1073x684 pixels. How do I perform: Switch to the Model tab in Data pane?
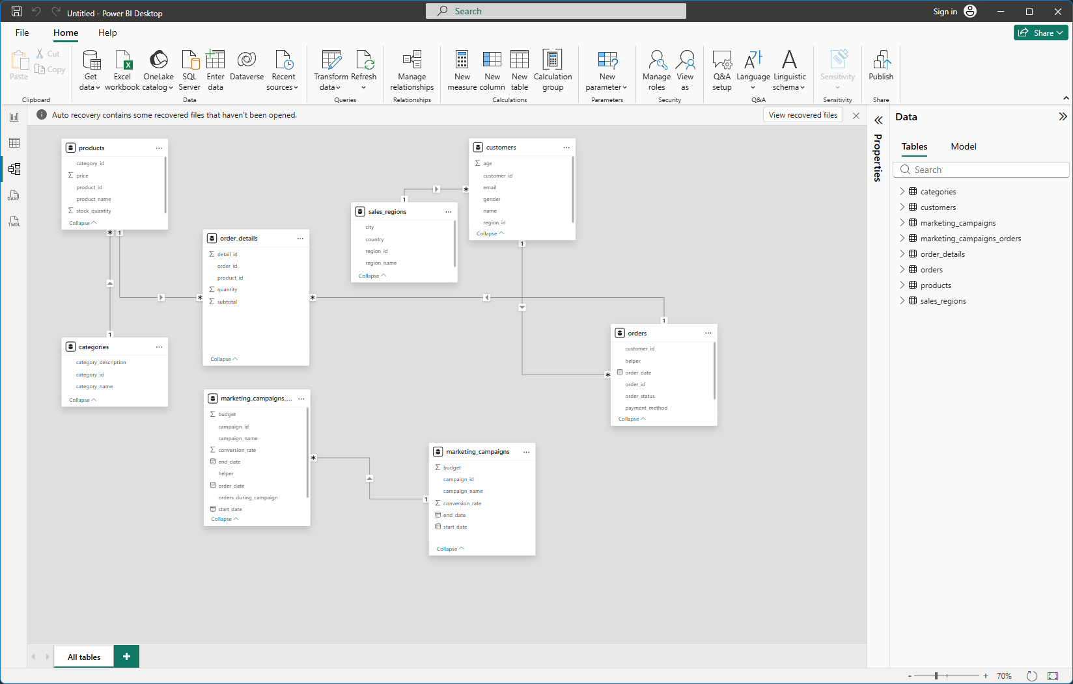(x=964, y=146)
